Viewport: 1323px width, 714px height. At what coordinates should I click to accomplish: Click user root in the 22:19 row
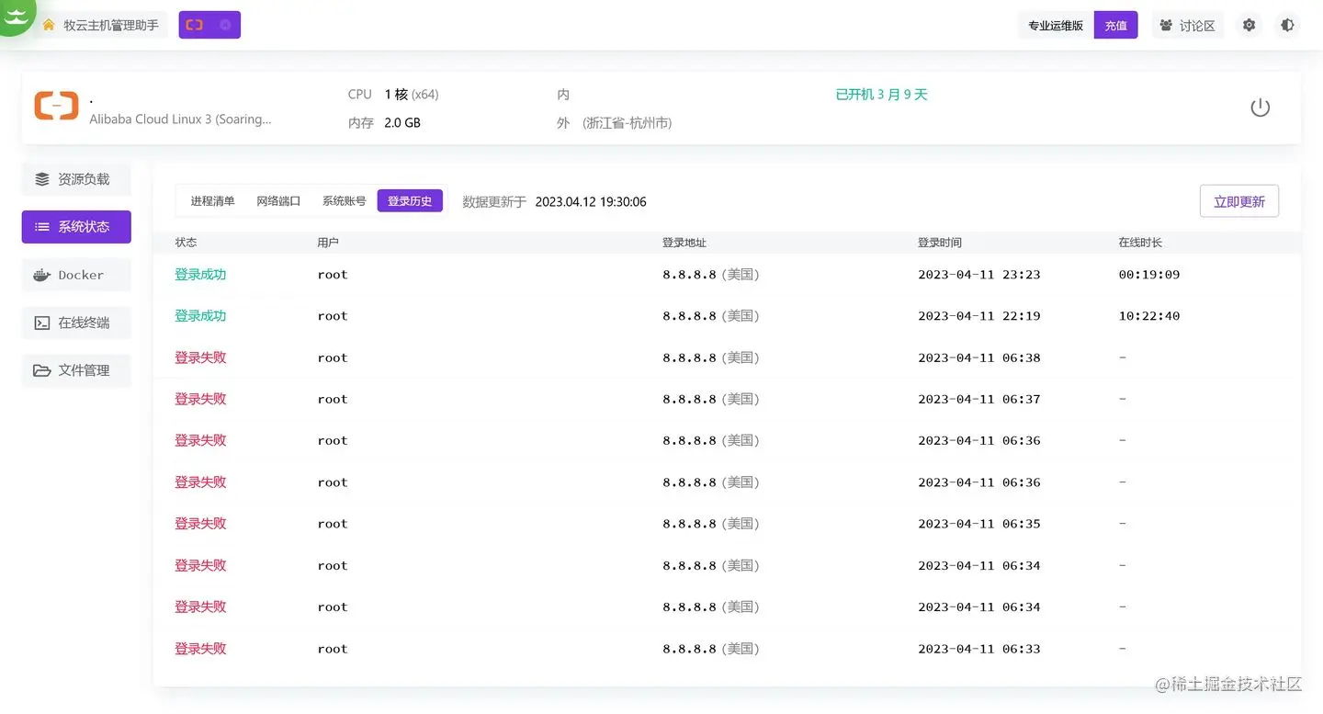pos(333,316)
